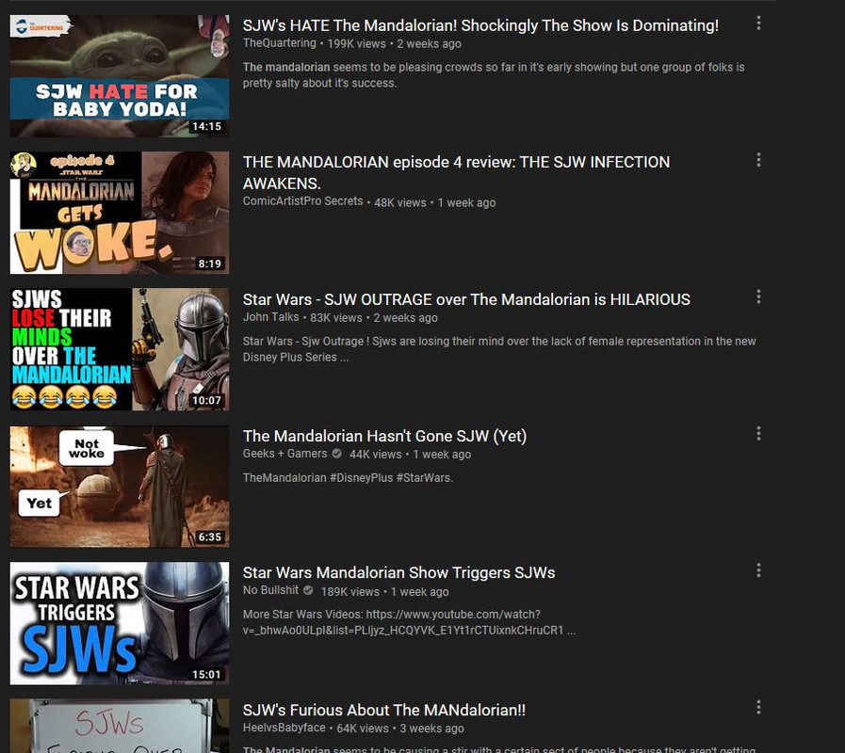Open three-dot menu for No Bullshit video
The height and width of the screenshot is (753, 845).
[x=758, y=570]
